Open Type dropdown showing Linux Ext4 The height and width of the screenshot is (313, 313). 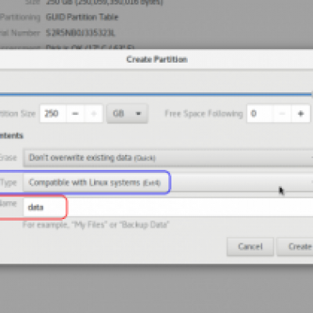pos(168,182)
